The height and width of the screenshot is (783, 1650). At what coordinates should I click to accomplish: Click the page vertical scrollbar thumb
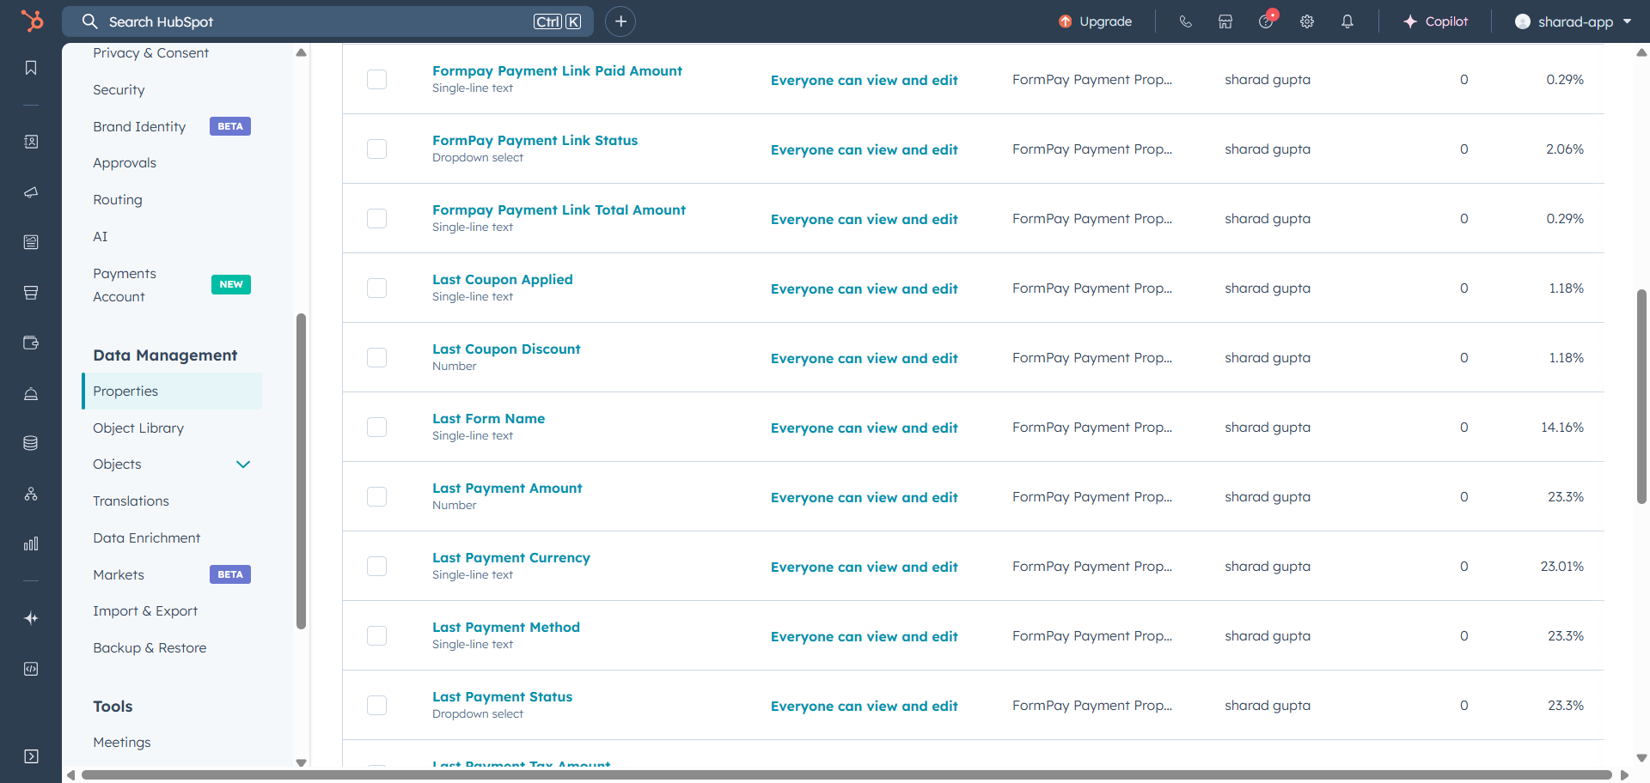tap(1641, 397)
